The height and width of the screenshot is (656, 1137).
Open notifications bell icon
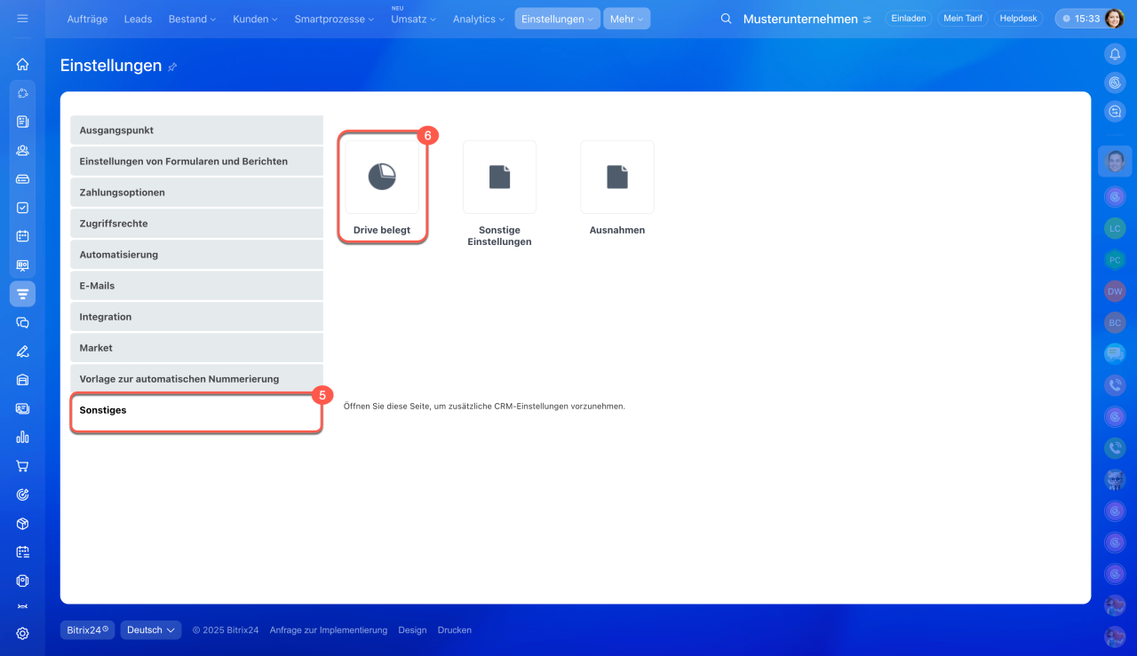point(1115,54)
